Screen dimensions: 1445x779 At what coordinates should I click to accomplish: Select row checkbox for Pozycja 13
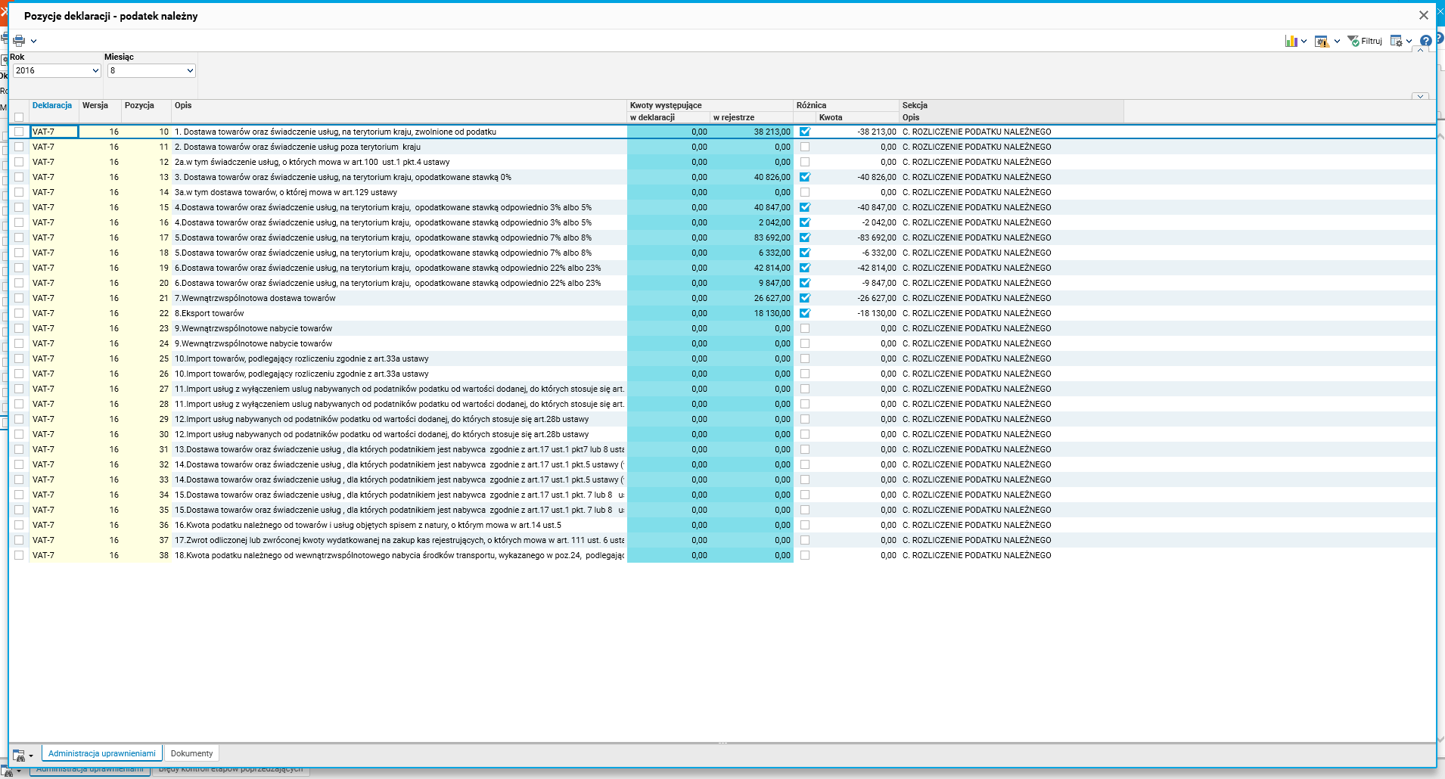(19, 177)
